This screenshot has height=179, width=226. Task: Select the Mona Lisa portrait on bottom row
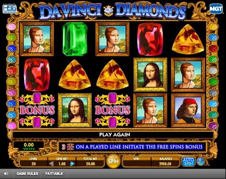click(x=74, y=110)
